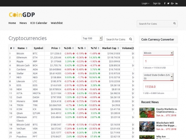Image resolution: width=186 pixels, height=139 pixels.
Task: Select the Cardano row name
Action: 21,69
